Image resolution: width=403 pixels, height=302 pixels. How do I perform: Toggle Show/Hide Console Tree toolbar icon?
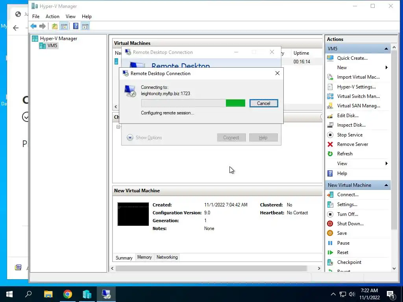pos(64,26)
